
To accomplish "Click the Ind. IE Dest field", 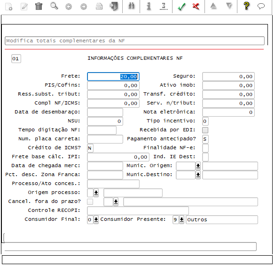I will click(205, 157).
